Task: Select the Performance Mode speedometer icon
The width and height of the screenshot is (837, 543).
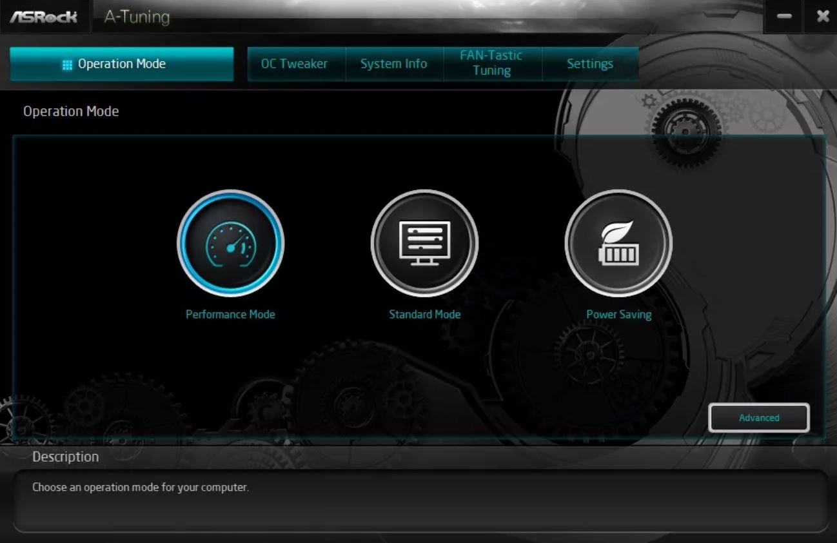Action: point(230,243)
